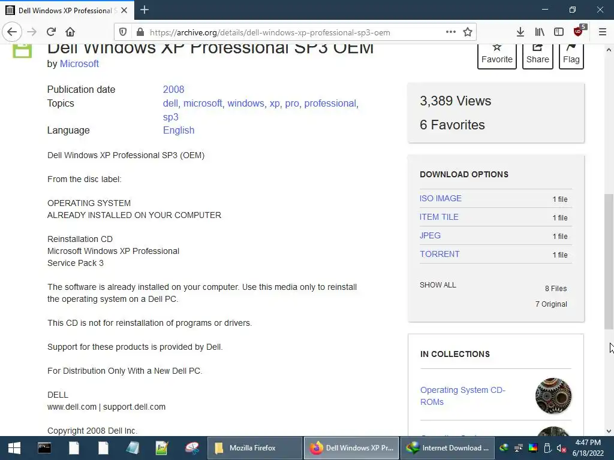Image resolution: width=614 pixels, height=460 pixels.
Task: Open the Firefox hamburger menu
Action: pos(603,32)
